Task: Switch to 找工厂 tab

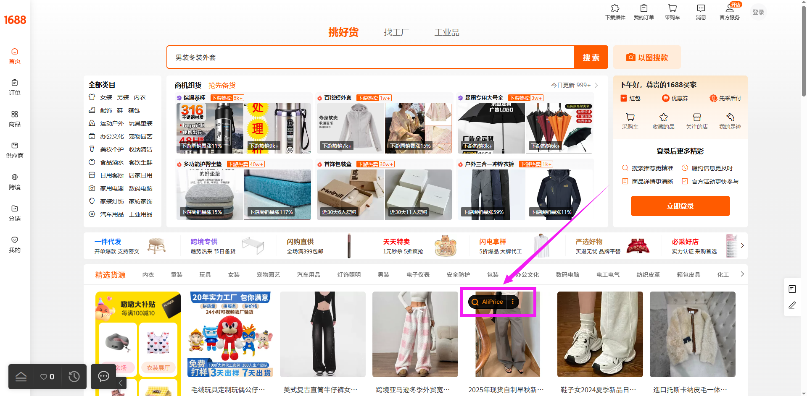Action: click(396, 32)
